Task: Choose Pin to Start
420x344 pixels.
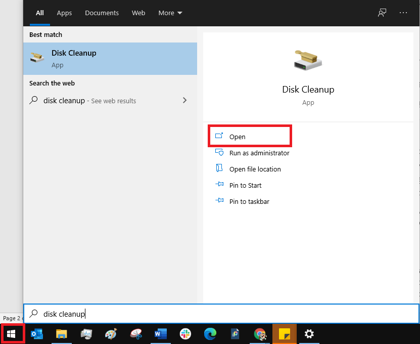Action: pos(245,185)
